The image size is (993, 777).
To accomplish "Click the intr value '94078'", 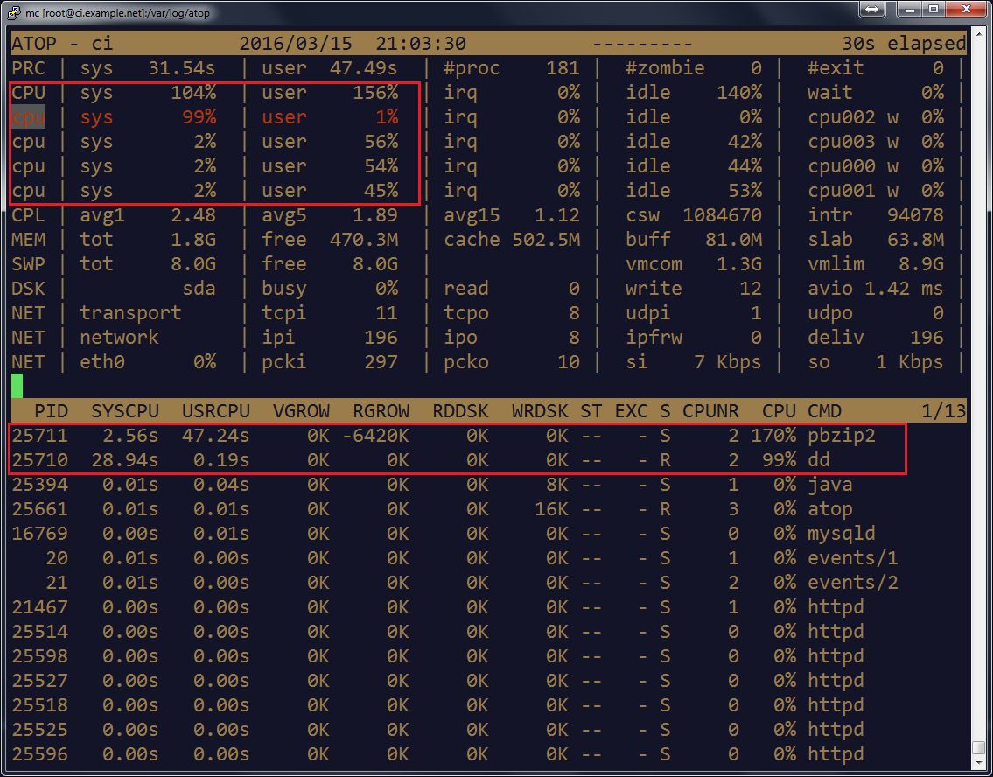I will coord(916,215).
